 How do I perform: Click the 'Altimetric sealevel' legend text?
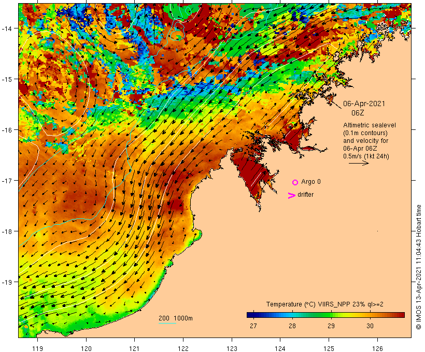pos(370,125)
